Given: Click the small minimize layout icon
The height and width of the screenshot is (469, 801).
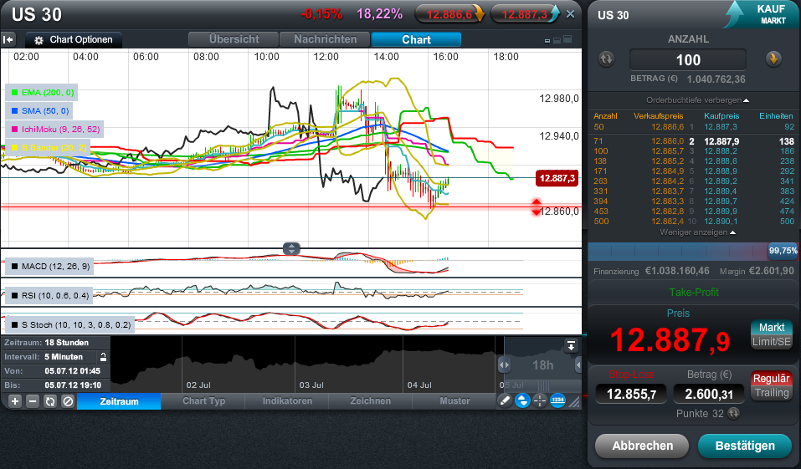Looking at the screenshot, I should [547, 41].
